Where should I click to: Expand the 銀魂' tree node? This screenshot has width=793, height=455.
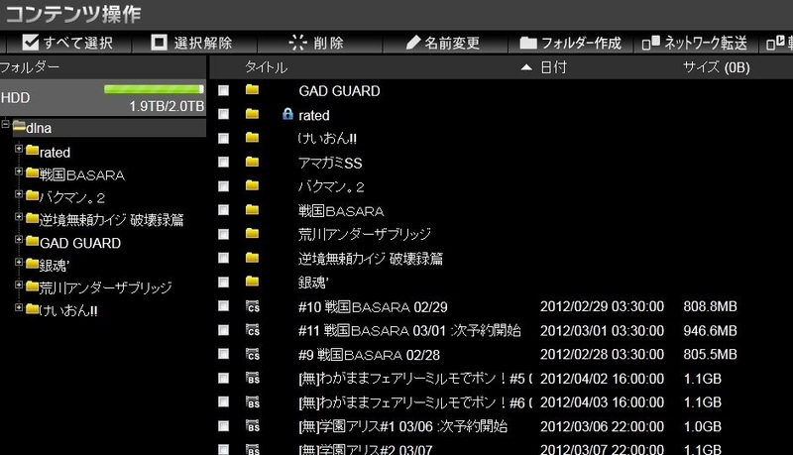coord(19,263)
